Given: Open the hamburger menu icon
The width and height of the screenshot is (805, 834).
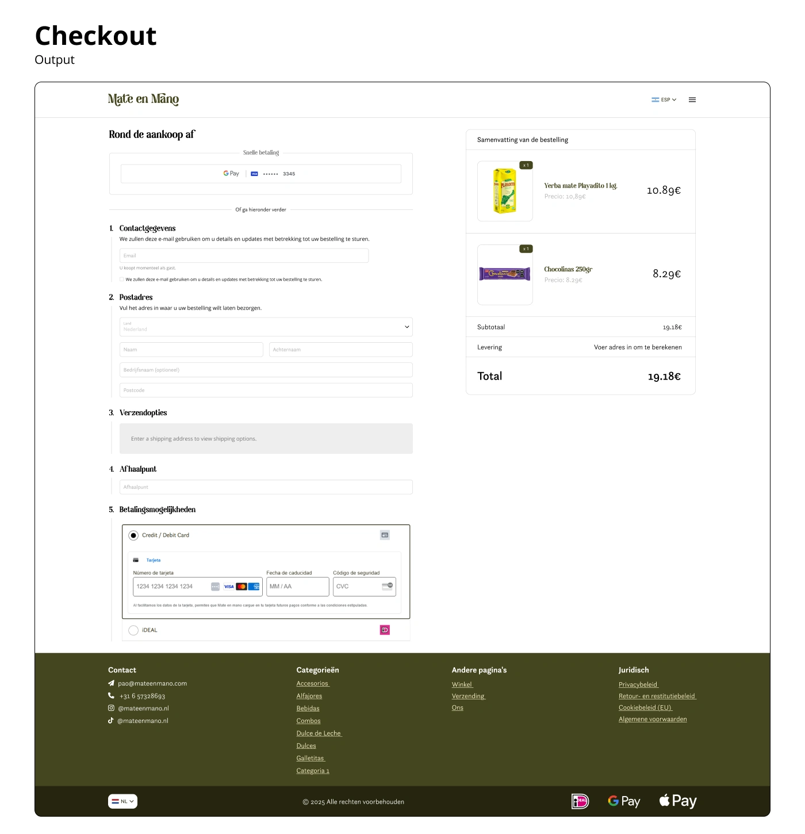Looking at the screenshot, I should [692, 100].
